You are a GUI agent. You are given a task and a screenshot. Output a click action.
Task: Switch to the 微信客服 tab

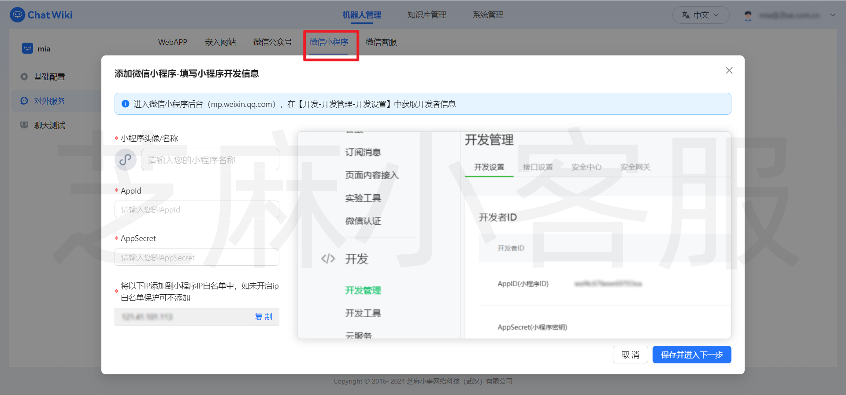(x=381, y=42)
